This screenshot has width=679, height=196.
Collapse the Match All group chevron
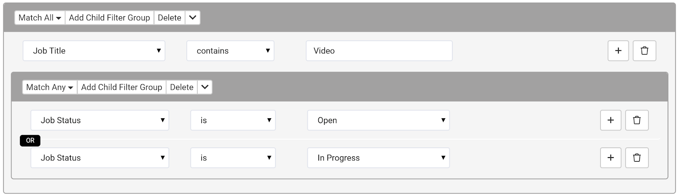tap(193, 18)
